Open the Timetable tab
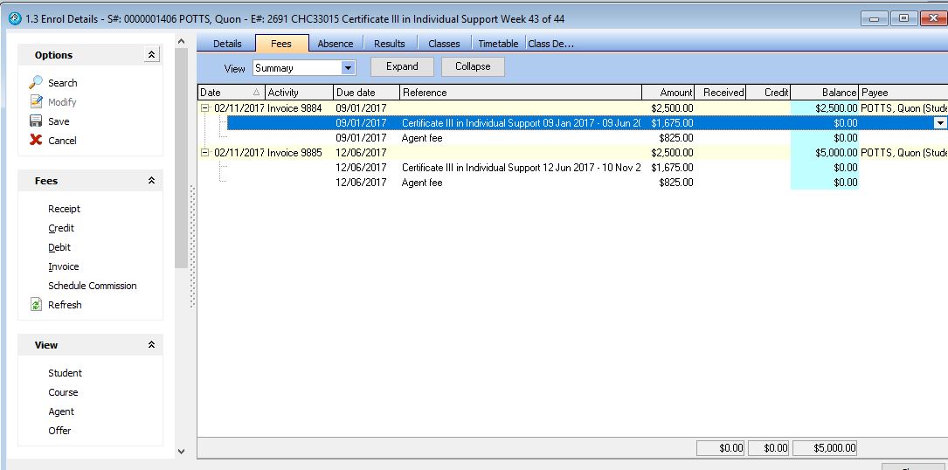This screenshot has width=948, height=470. pyautogui.click(x=498, y=44)
